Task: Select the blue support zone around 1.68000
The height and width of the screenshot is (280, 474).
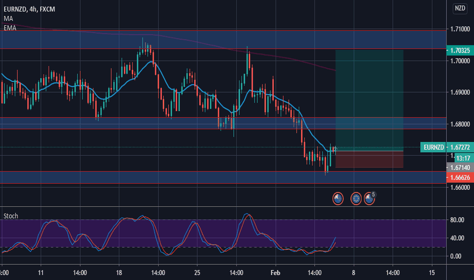Action: [223, 123]
